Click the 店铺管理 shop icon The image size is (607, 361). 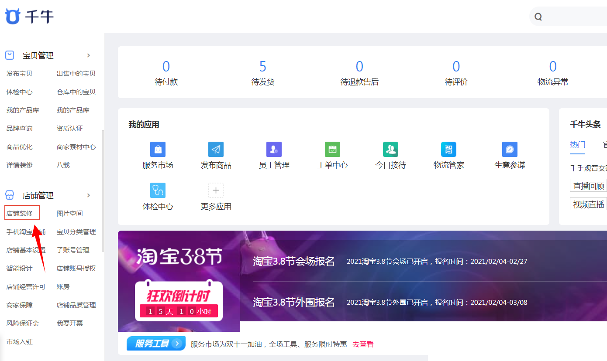10,195
